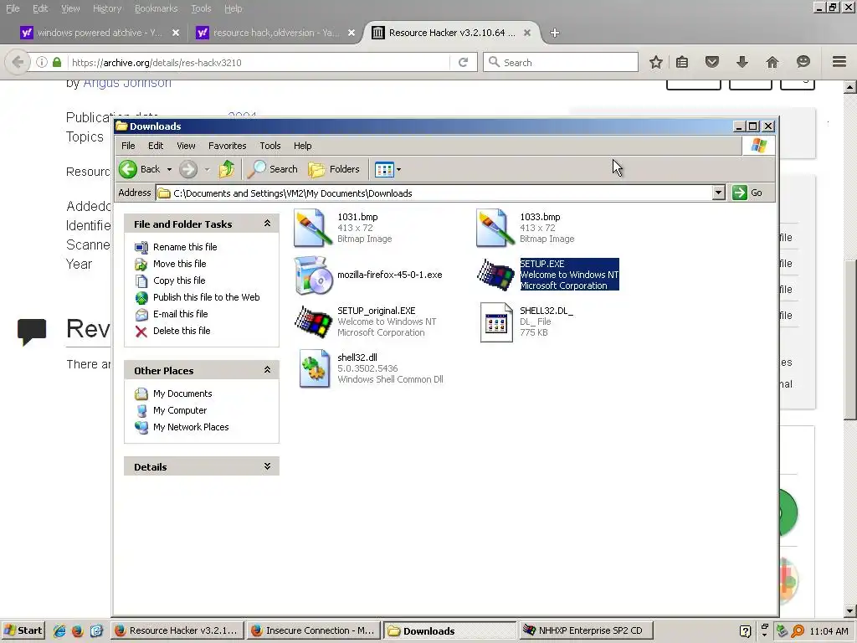Go up one folder level icon
The height and width of the screenshot is (643, 857).
pyautogui.click(x=227, y=169)
